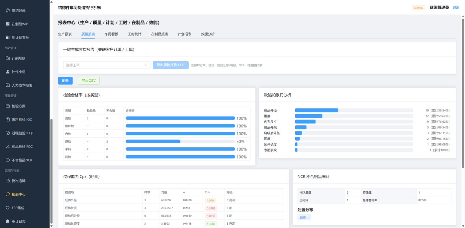The width and height of the screenshot is (465, 228).
Task: Click the 成品检验 FQC icon
Action: coord(8,147)
